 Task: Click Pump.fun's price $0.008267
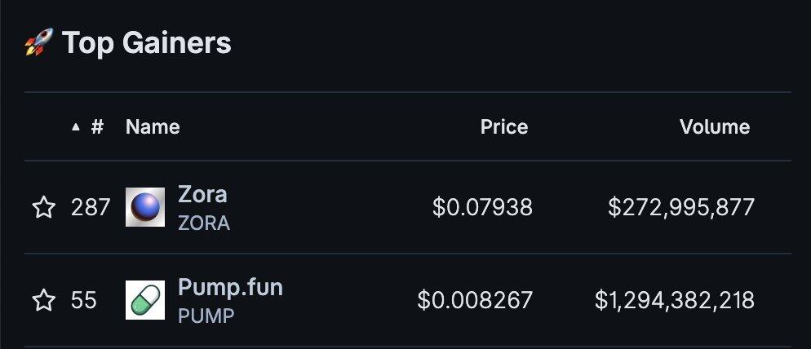475,300
